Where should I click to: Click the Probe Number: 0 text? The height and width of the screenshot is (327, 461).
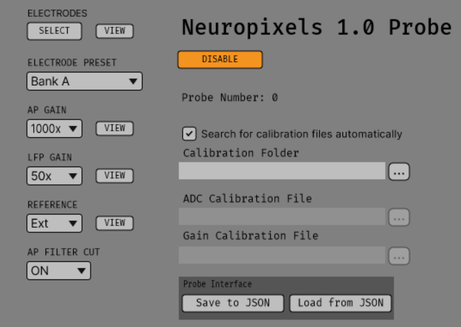pos(230,98)
